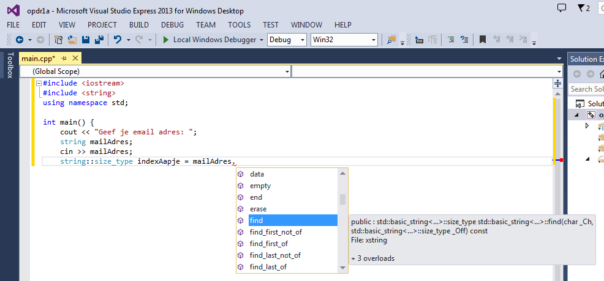Collapse the #include region outlining box
The width and height of the screenshot is (604, 281).
(x=39, y=82)
